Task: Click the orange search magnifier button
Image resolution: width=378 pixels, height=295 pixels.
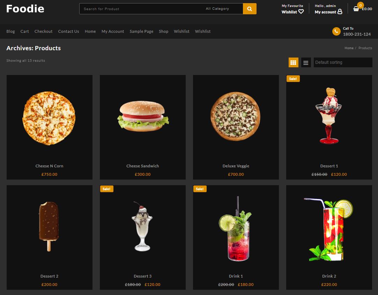Action: pyautogui.click(x=250, y=9)
